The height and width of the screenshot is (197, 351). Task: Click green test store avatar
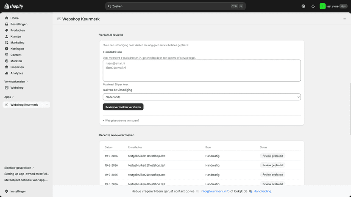(x=322, y=6)
